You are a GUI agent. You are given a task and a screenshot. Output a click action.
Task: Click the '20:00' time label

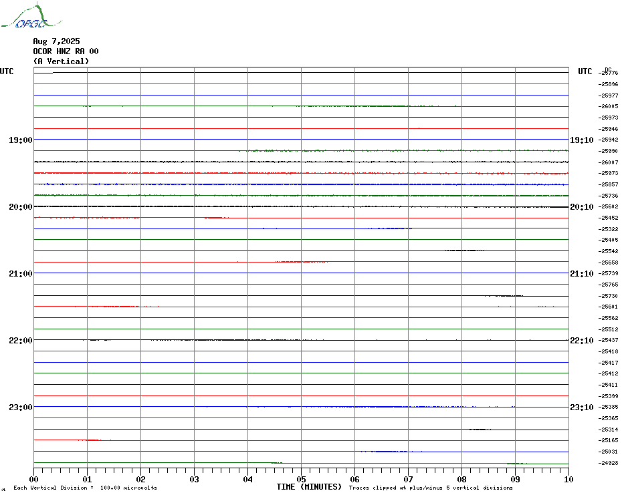pos(21,207)
